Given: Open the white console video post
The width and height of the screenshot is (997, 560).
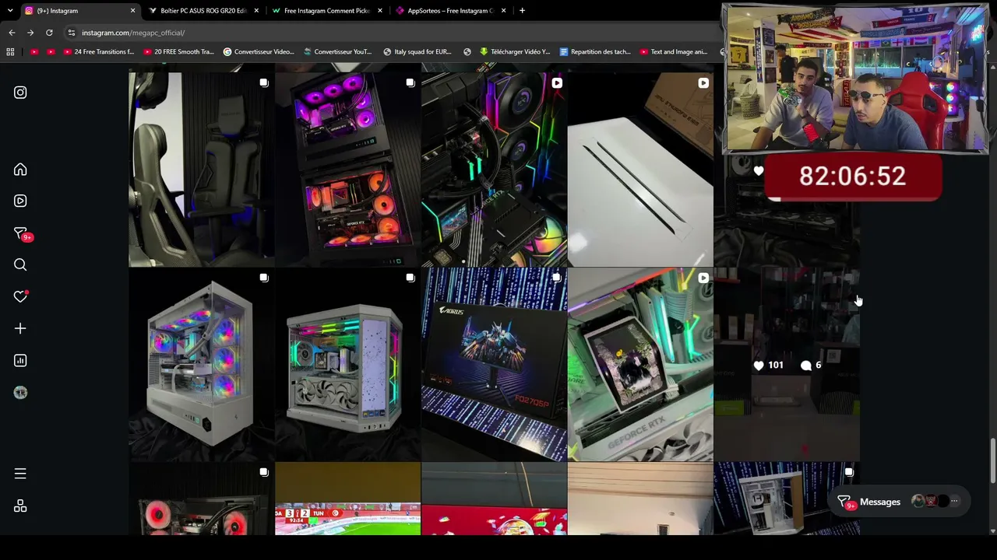Looking at the screenshot, I should tap(640, 170).
